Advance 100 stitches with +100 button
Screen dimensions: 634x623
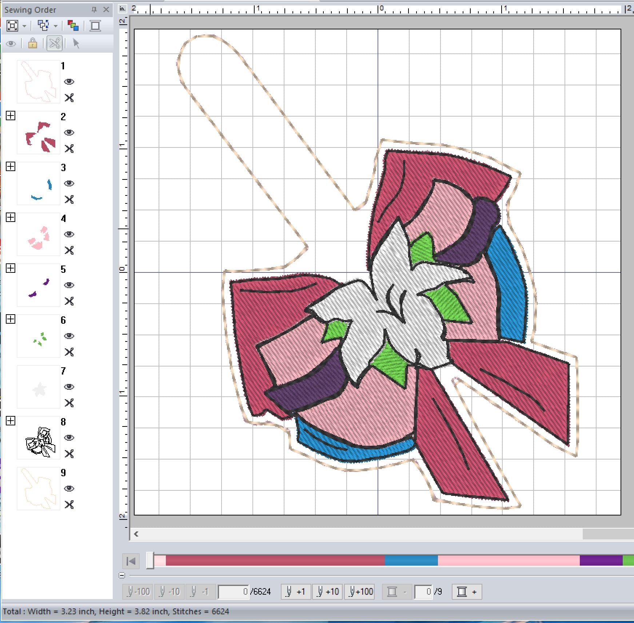click(360, 592)
